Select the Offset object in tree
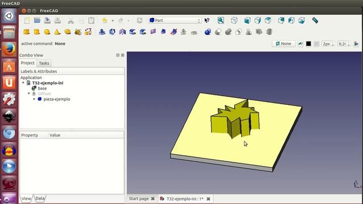The image size is (363, 204). pyautogui.click(x=44, y=93)
